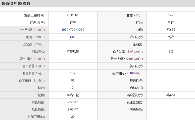Select the 在产 production status value

tap(73, 22)
